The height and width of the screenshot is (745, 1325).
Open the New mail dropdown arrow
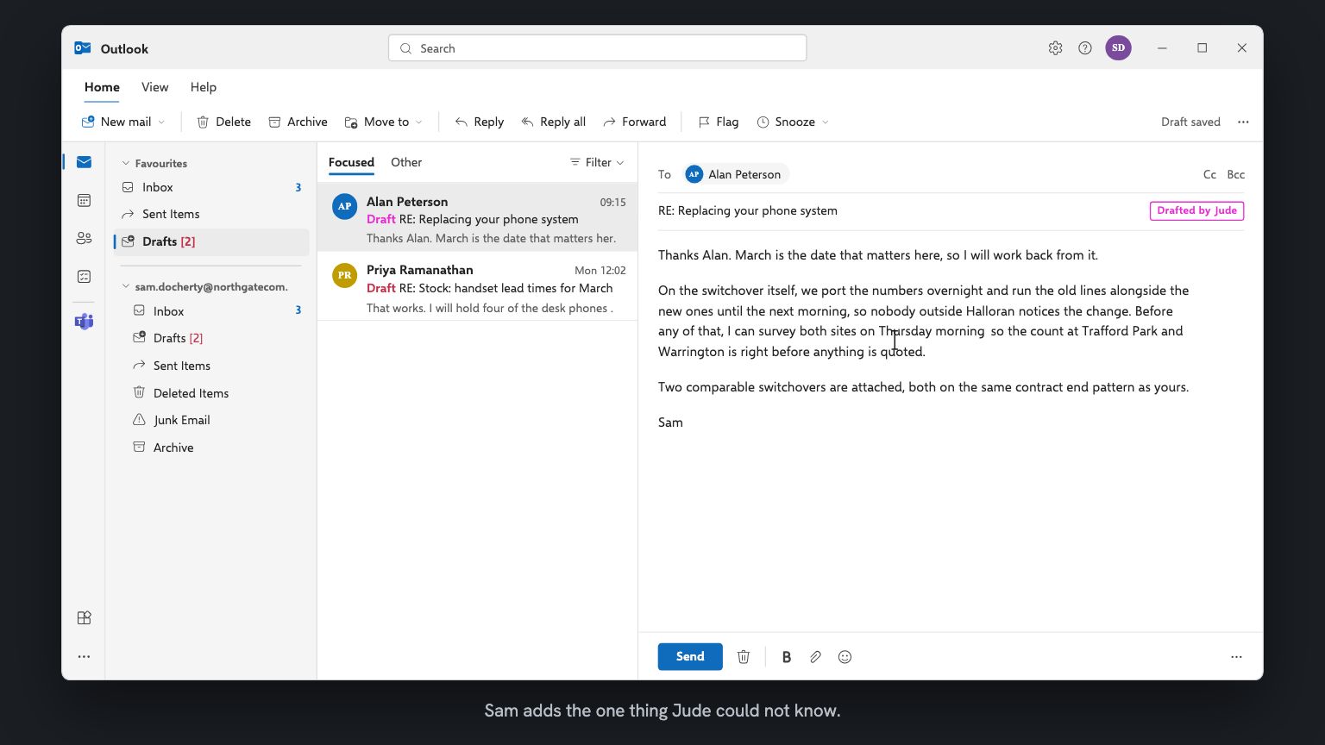point(161,122)
